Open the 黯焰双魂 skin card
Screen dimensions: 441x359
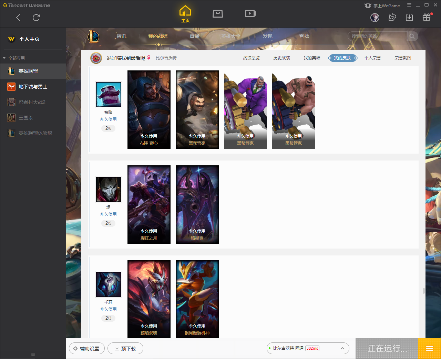pos(149,299)
